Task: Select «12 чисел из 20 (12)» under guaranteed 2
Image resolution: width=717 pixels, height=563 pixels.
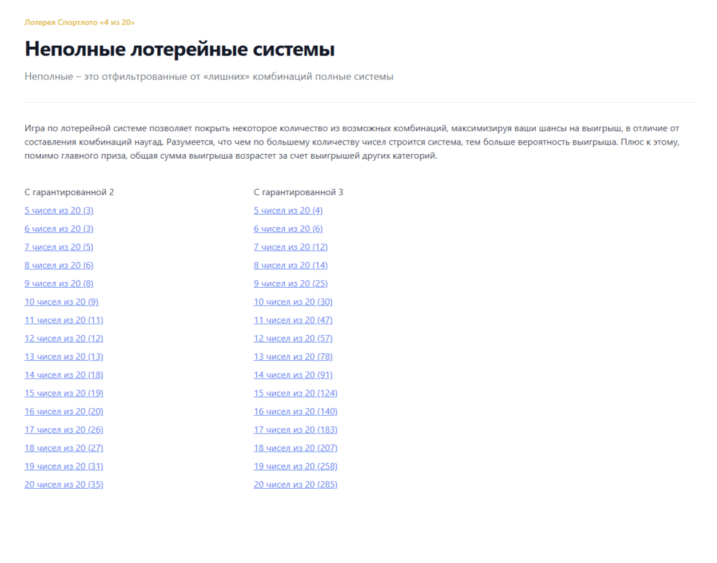Action: click(63, 338)
